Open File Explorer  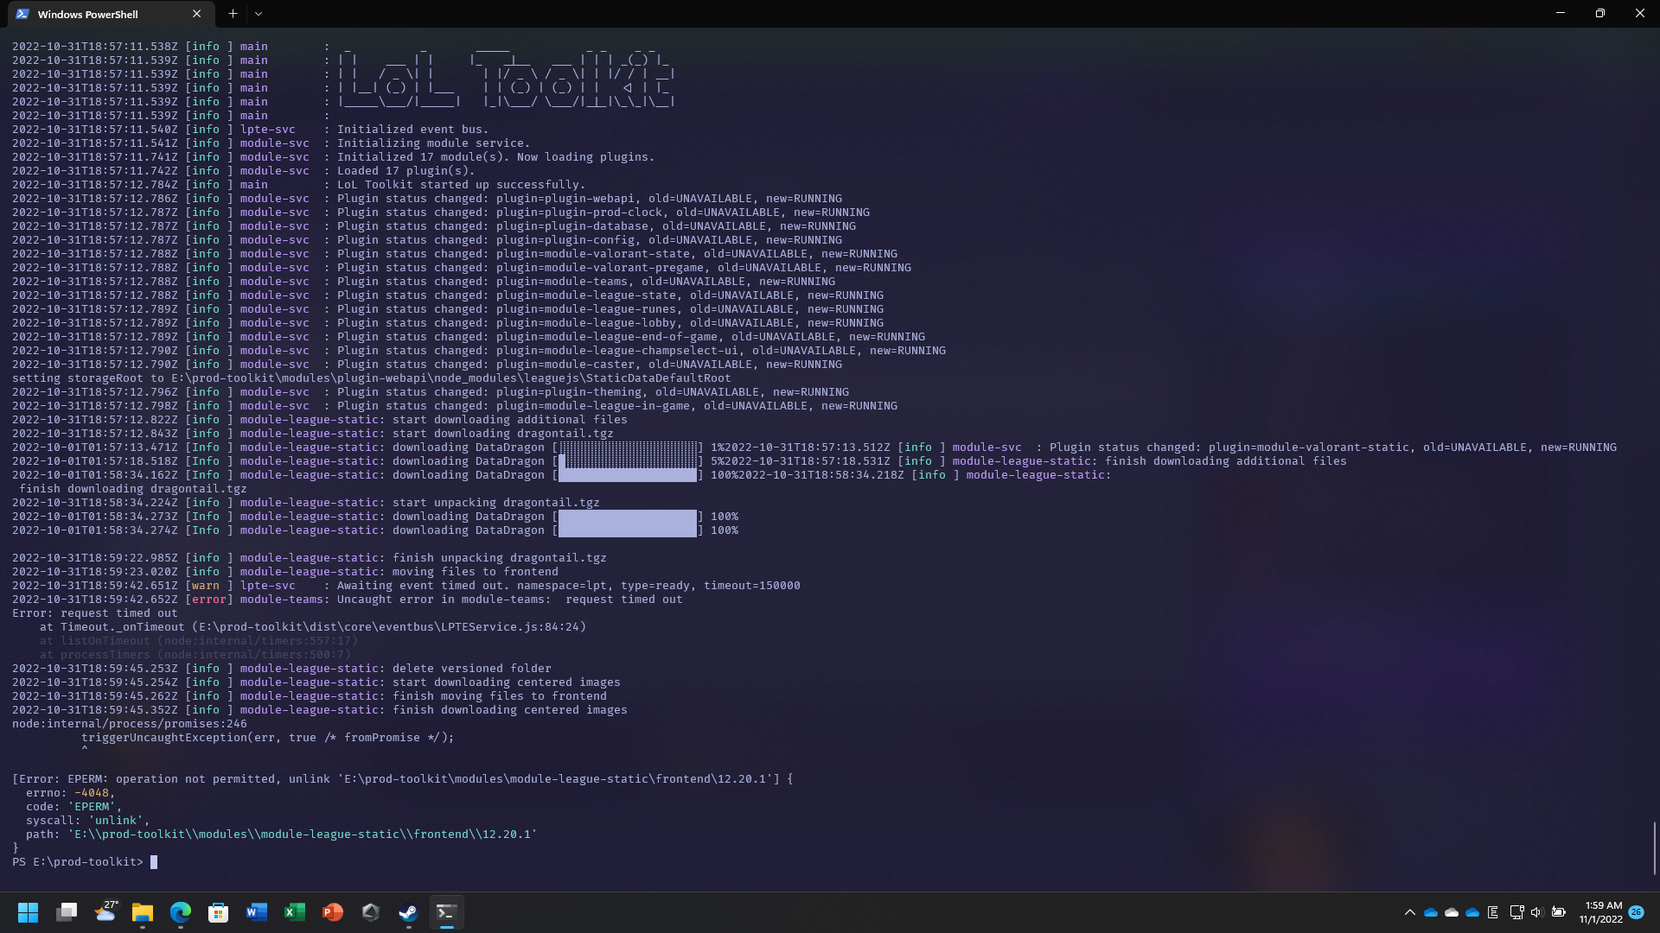click(x=142, y=912)
